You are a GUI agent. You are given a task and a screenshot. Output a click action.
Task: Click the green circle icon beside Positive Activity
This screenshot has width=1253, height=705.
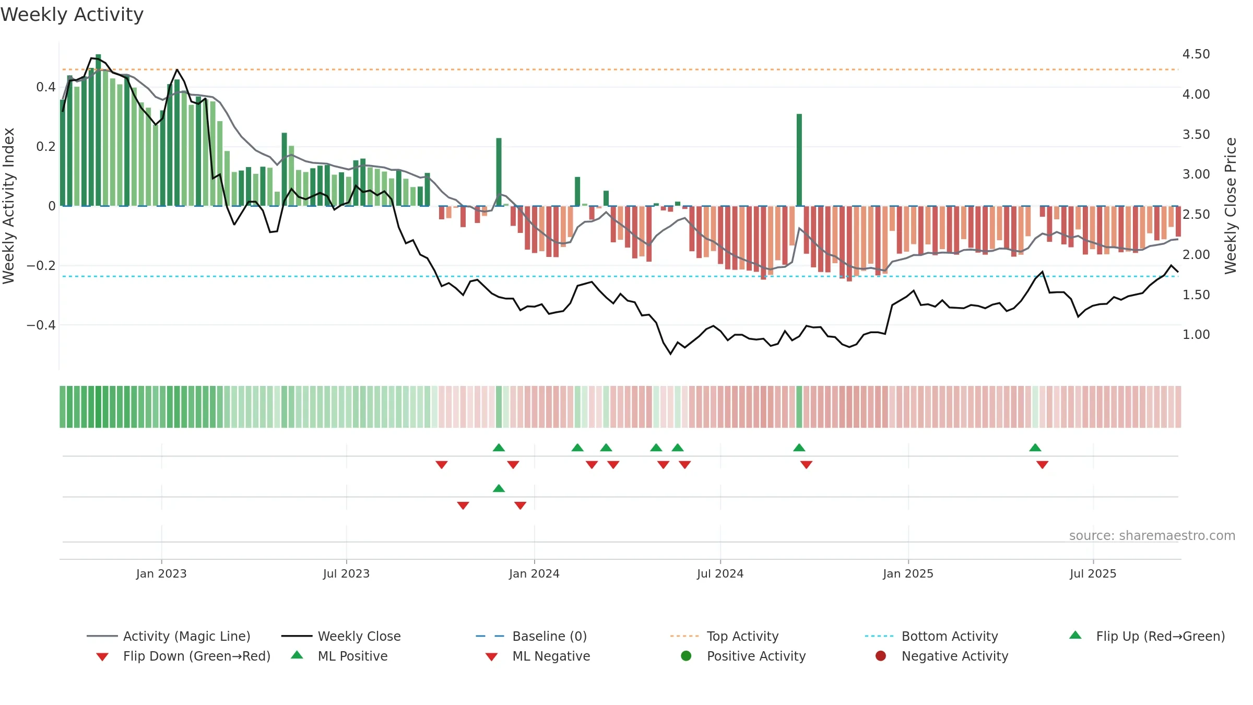[x=687, y=656]
